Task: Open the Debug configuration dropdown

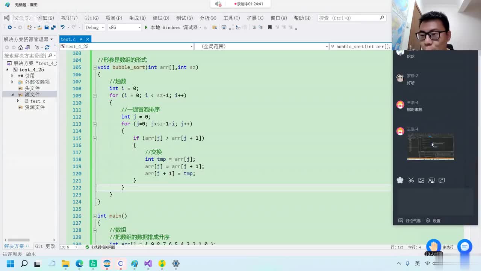Action: tap(95, 27)
